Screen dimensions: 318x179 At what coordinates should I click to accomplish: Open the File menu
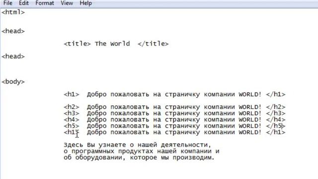point(8,3)
